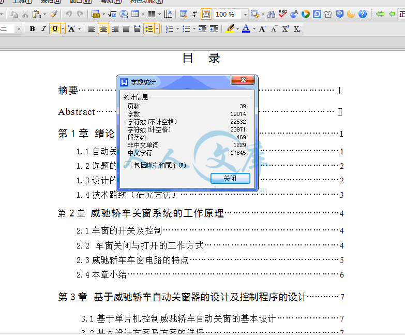Click the 字数 19074 statistics row

tap(187, 114)
